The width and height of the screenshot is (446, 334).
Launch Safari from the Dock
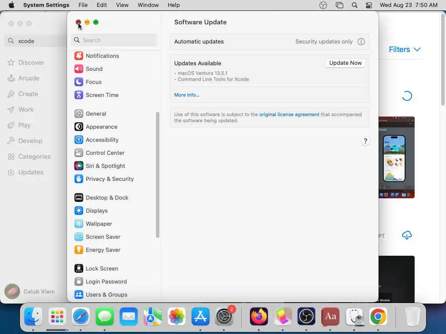coord(81,317)
